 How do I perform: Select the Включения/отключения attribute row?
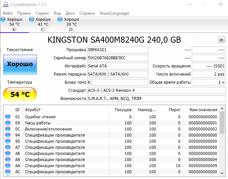pos(111,129)
